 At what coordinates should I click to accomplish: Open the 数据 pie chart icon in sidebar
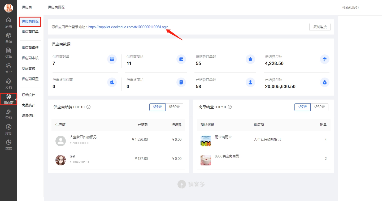8,142
